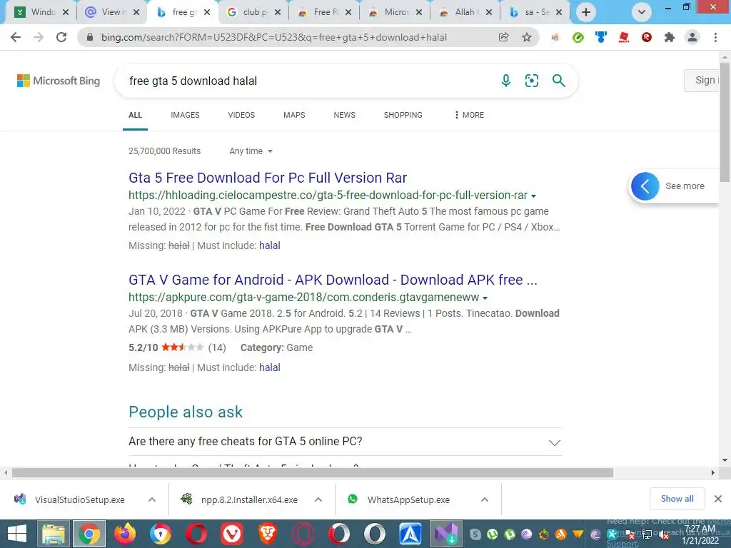Open options for the WhatsAppSetup.exe download
The height and width of the screenshot is (548, 731).
click(485, 499)
